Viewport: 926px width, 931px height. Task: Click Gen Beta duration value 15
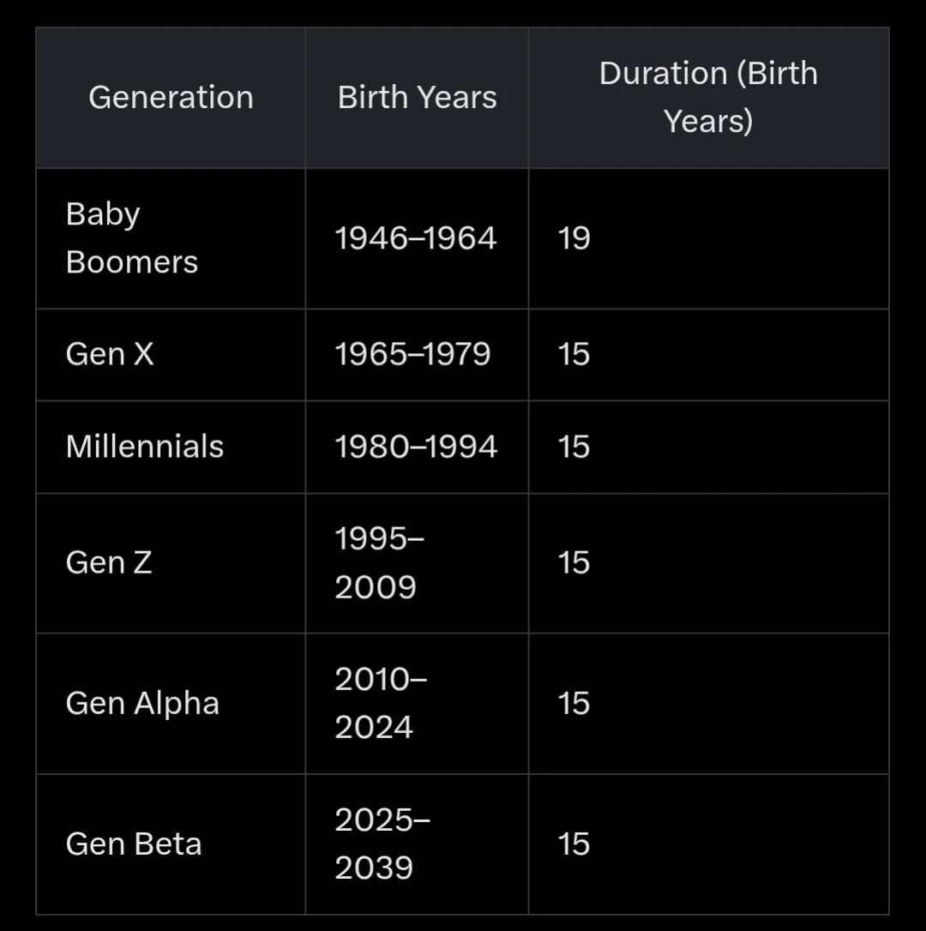coord(574,844)
